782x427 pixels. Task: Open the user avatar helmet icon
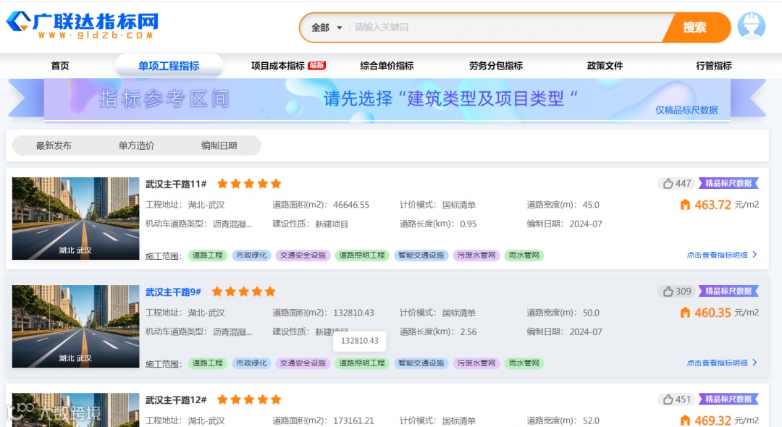tap(751, 26)
